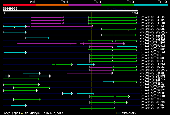Click the cyan alignment bar in A7QEC9 row
Viewport: 170px width, 115px height.
click(x=37, y=38)
